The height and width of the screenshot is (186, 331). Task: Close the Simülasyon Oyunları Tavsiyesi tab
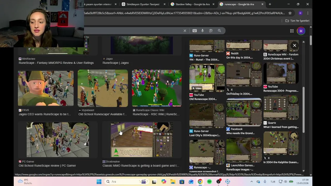164,4
